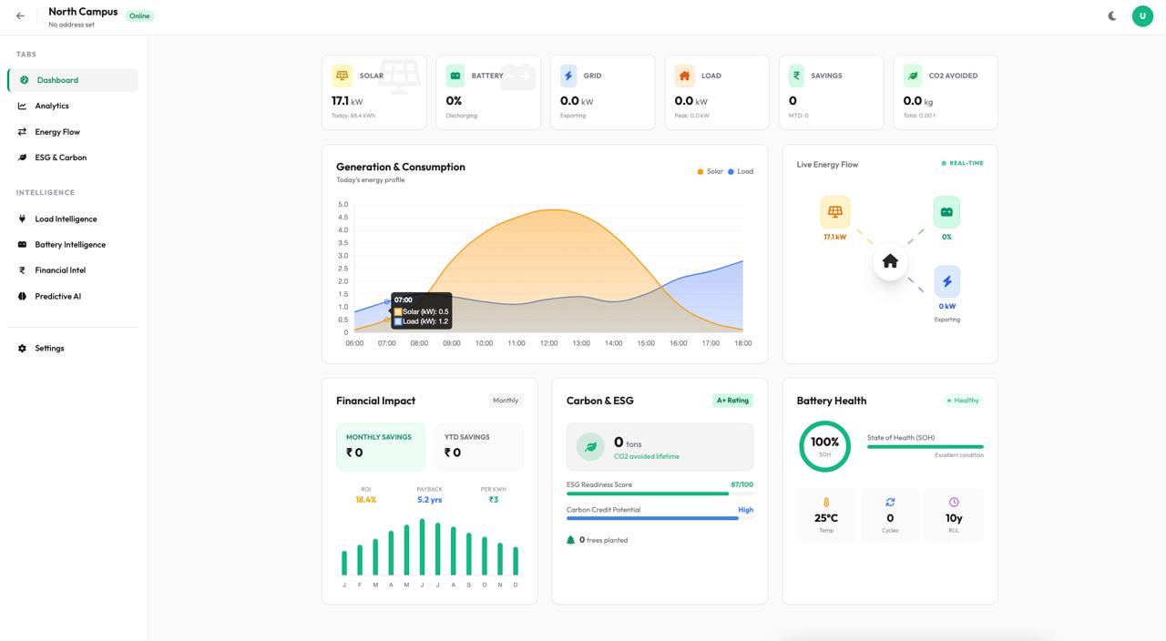1166x641 pixels.
Task: Open Load Intelligence page
Action: coord(66,219)
